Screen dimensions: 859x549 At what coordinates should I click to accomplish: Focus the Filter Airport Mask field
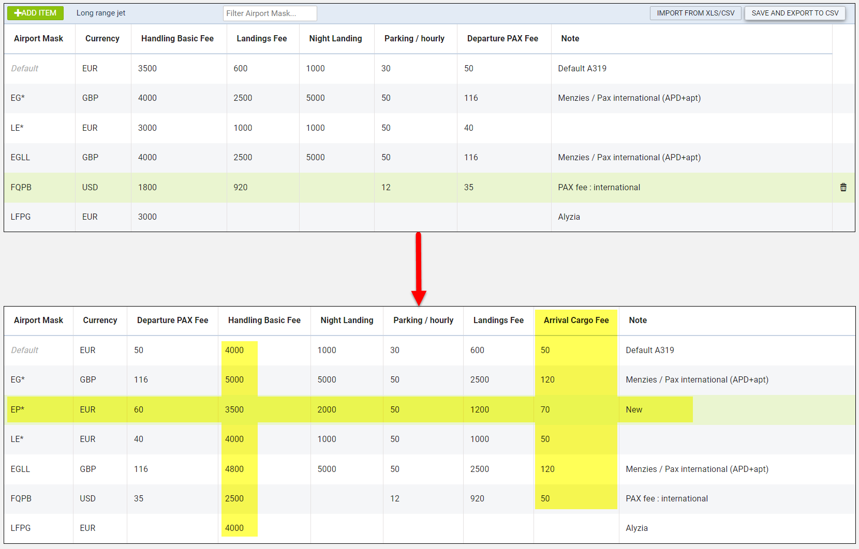270,13
